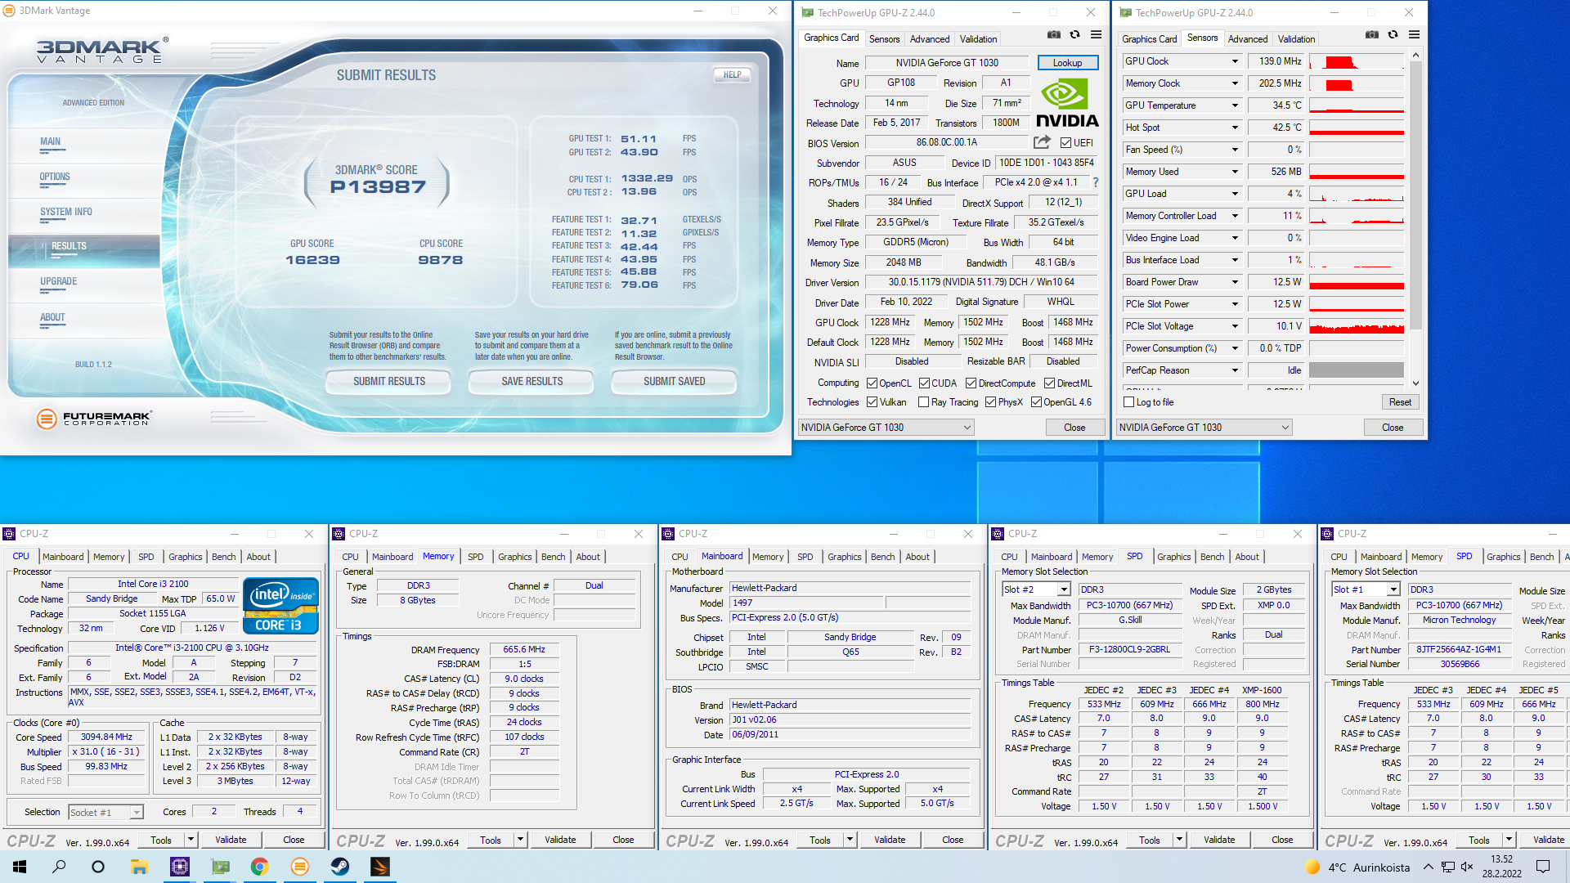The width and height of the screenshot is (1570, 883).
Task: Click refresh icon in GPU-Z Sensors window
Action: coord(1393,35)
